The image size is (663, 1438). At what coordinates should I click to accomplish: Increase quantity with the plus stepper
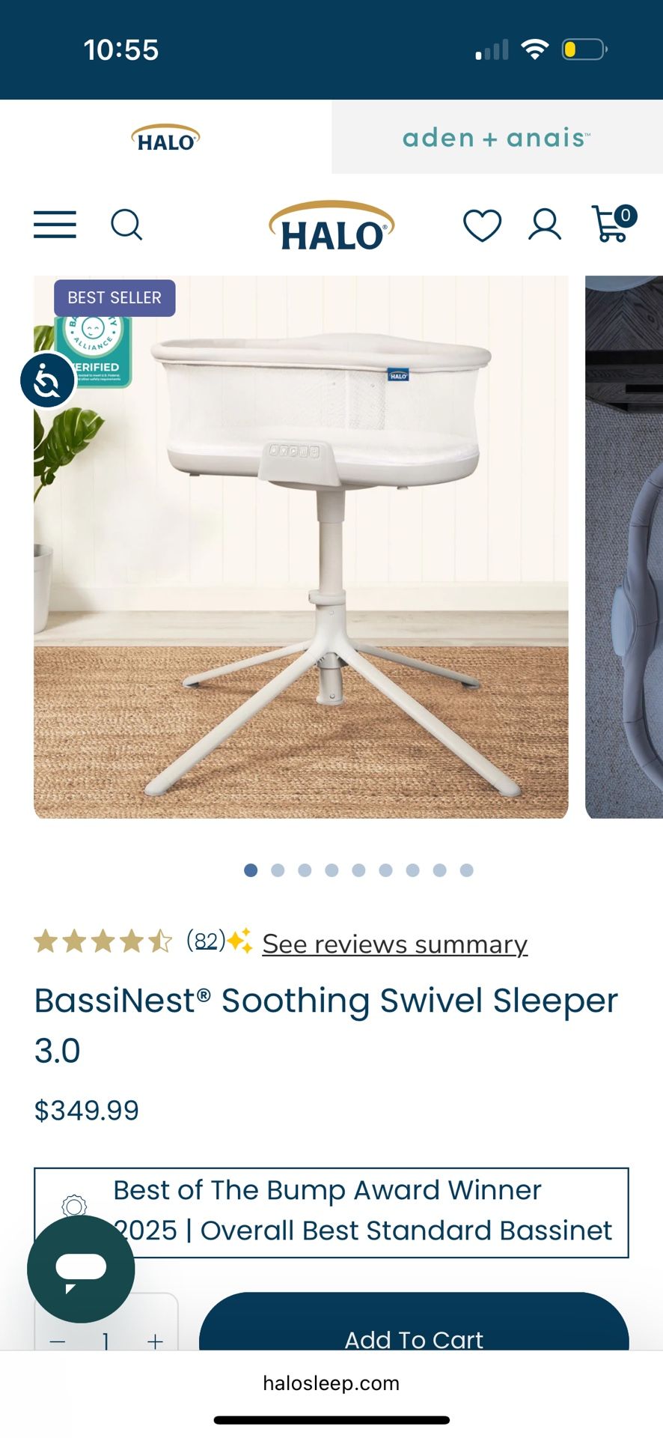pos(155,1341)
